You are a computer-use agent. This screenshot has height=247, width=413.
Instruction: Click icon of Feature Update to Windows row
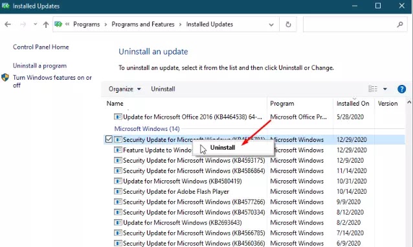(x=118, y=150)
